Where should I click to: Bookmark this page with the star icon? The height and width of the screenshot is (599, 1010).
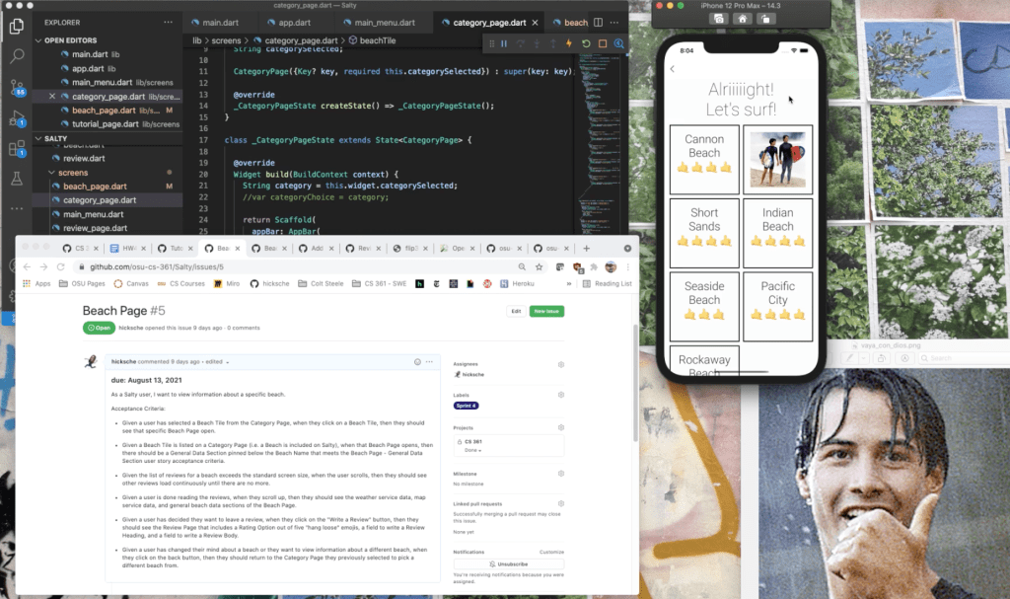coord(538,267)
